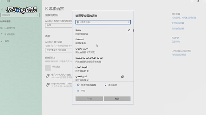Click the 添加语言 add language button

(x=53, y=68)
